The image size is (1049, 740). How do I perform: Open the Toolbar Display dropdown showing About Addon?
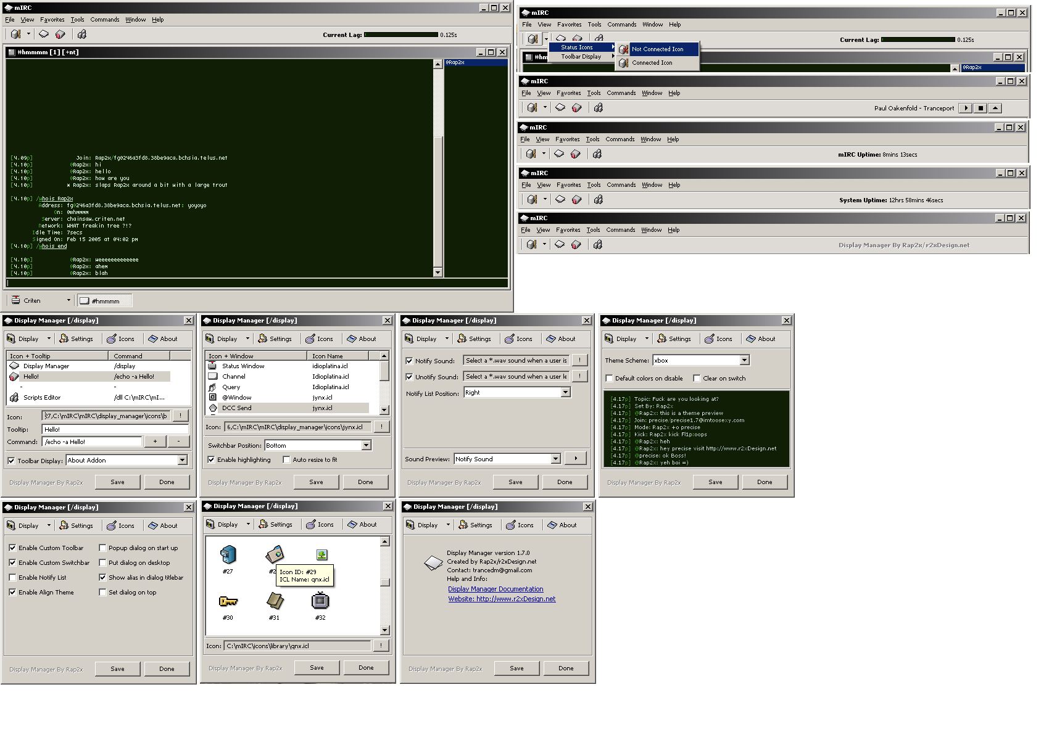click(x=182, y=460)
